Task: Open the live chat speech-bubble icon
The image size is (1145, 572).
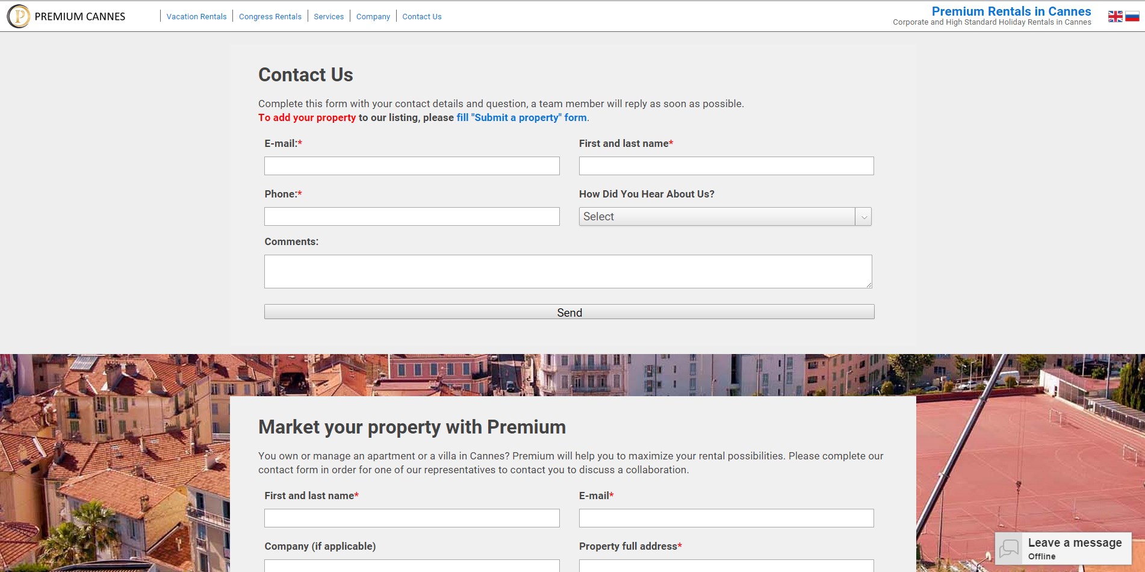Action: (1008, 549)
